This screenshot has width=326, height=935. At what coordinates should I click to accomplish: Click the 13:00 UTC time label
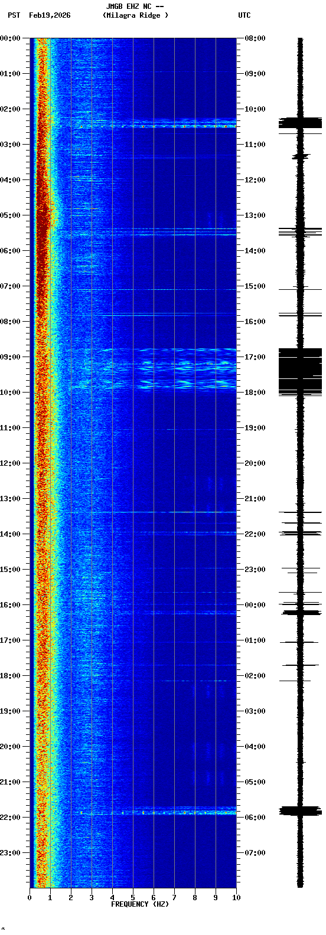(x=255, y=215)
